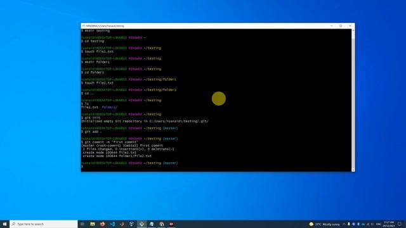Open the Windows Start menu
406x228 pixels.
(x=4, y=224)
